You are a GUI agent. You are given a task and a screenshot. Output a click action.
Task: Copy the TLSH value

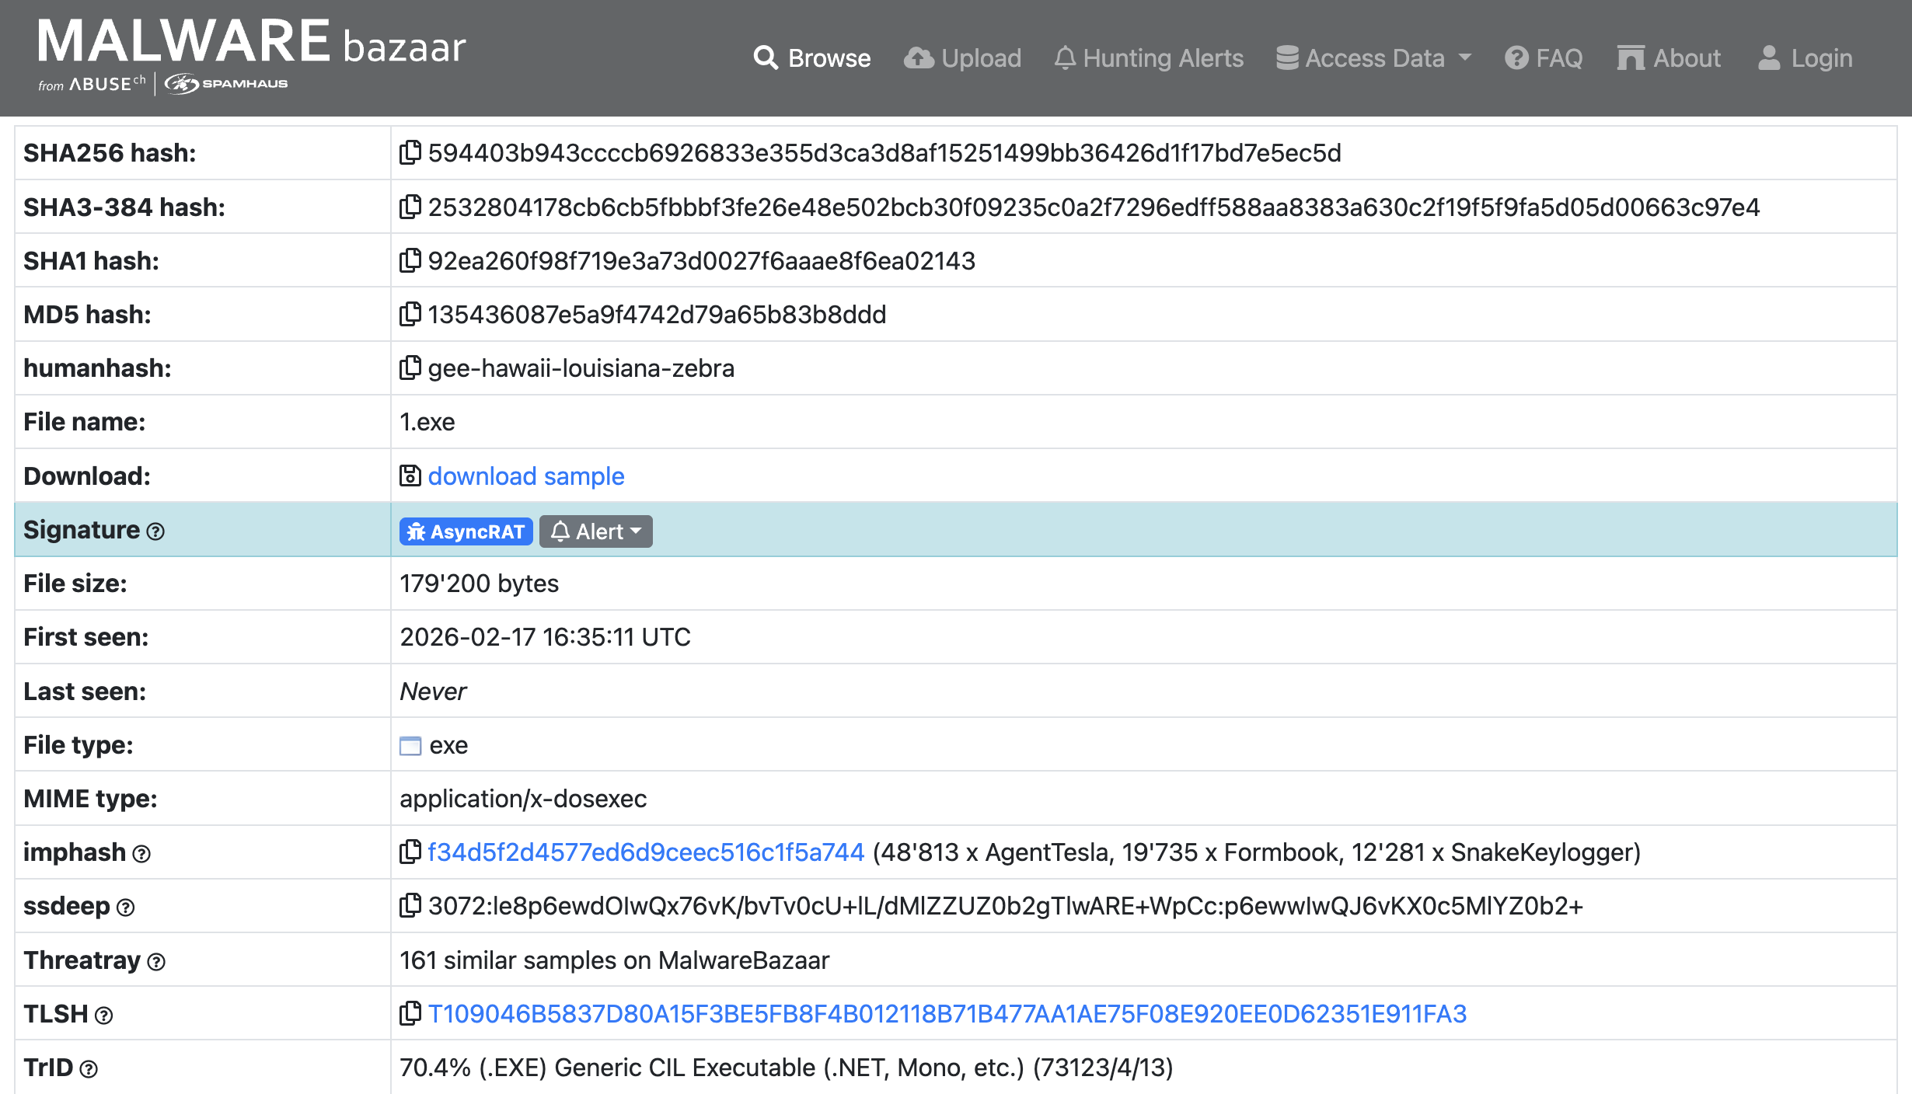(x=410, y=1014)
